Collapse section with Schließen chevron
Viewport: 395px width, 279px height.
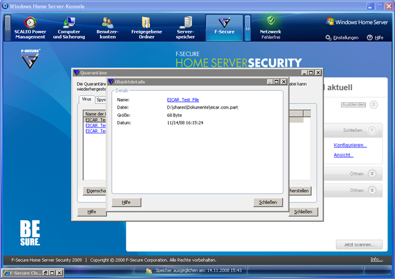(372, 130)
